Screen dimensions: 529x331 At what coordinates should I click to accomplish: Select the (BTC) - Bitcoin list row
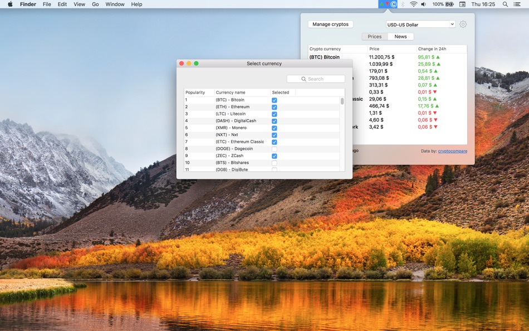262,100
